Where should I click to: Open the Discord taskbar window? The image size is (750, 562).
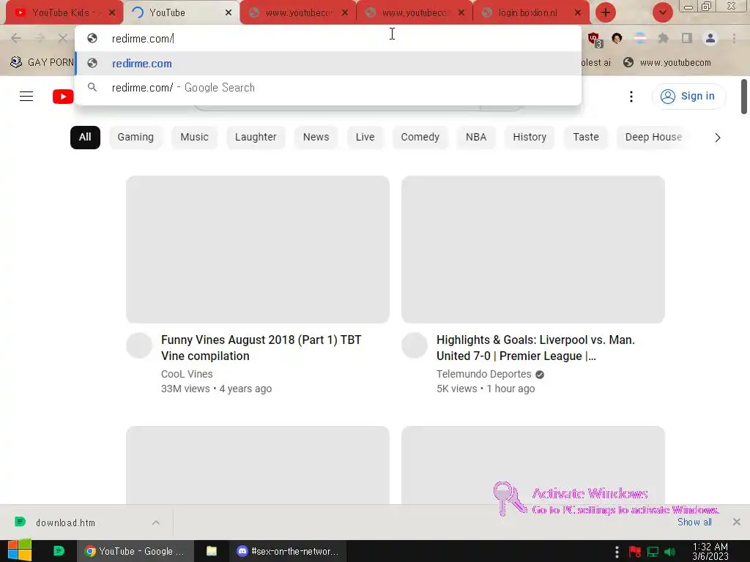click(288, 551)
